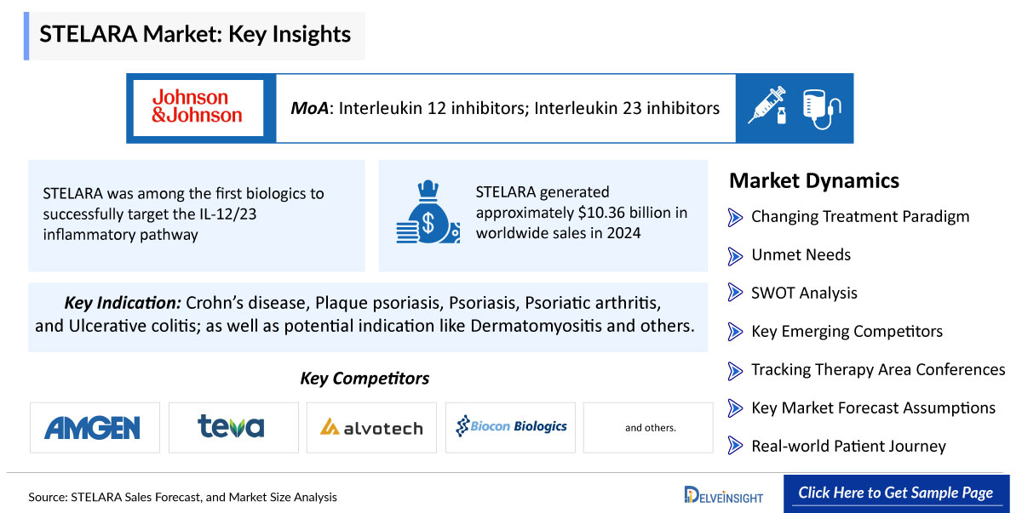Image resolution: width=1022 pixels, height=513 pixels.
Task: Click the Johnson & Johnson logo
Action: point(198,108)
